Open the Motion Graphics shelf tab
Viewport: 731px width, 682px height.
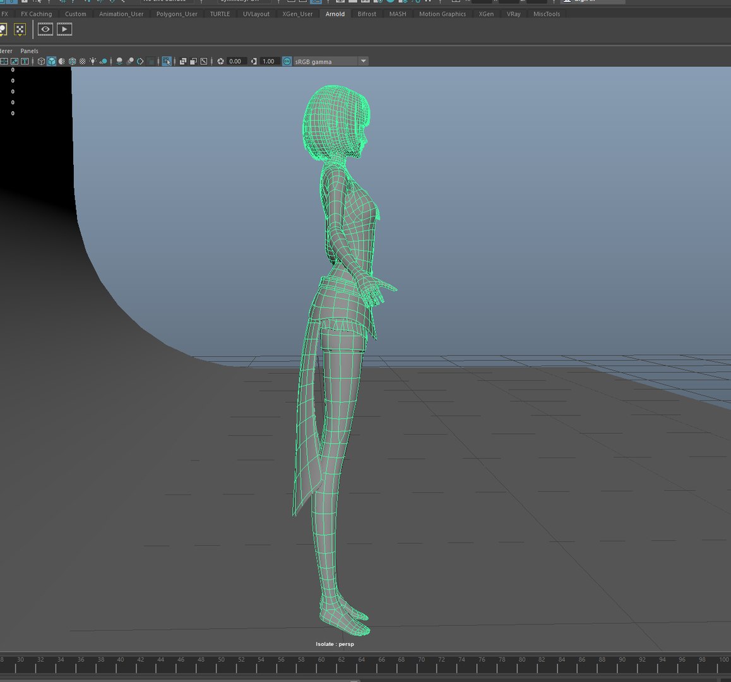(443, 14)
